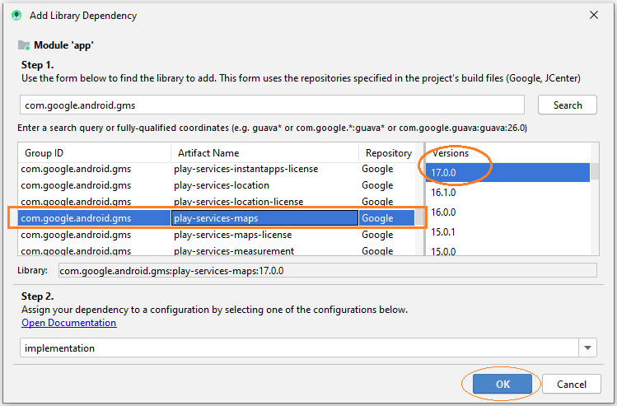Choose version 16.1.0 in the Versions list
Viewport: 617px width, 406px height.
[507, 193]
